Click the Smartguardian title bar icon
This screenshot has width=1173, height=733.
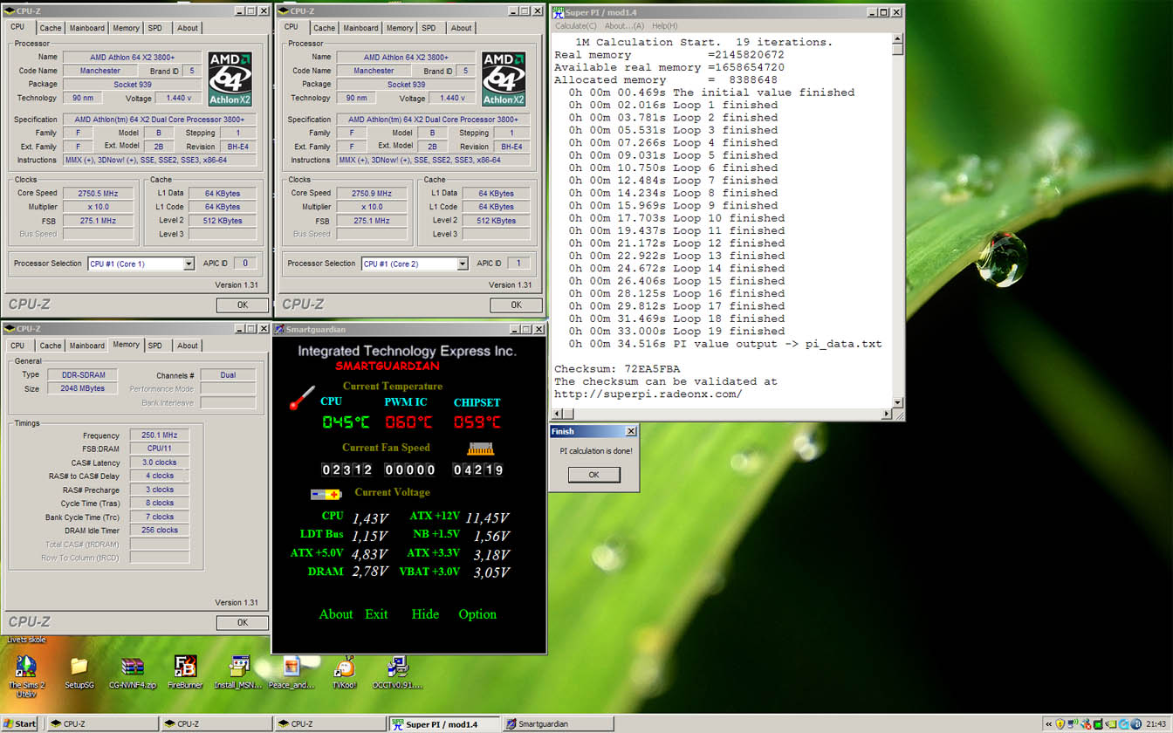point(280,329)
